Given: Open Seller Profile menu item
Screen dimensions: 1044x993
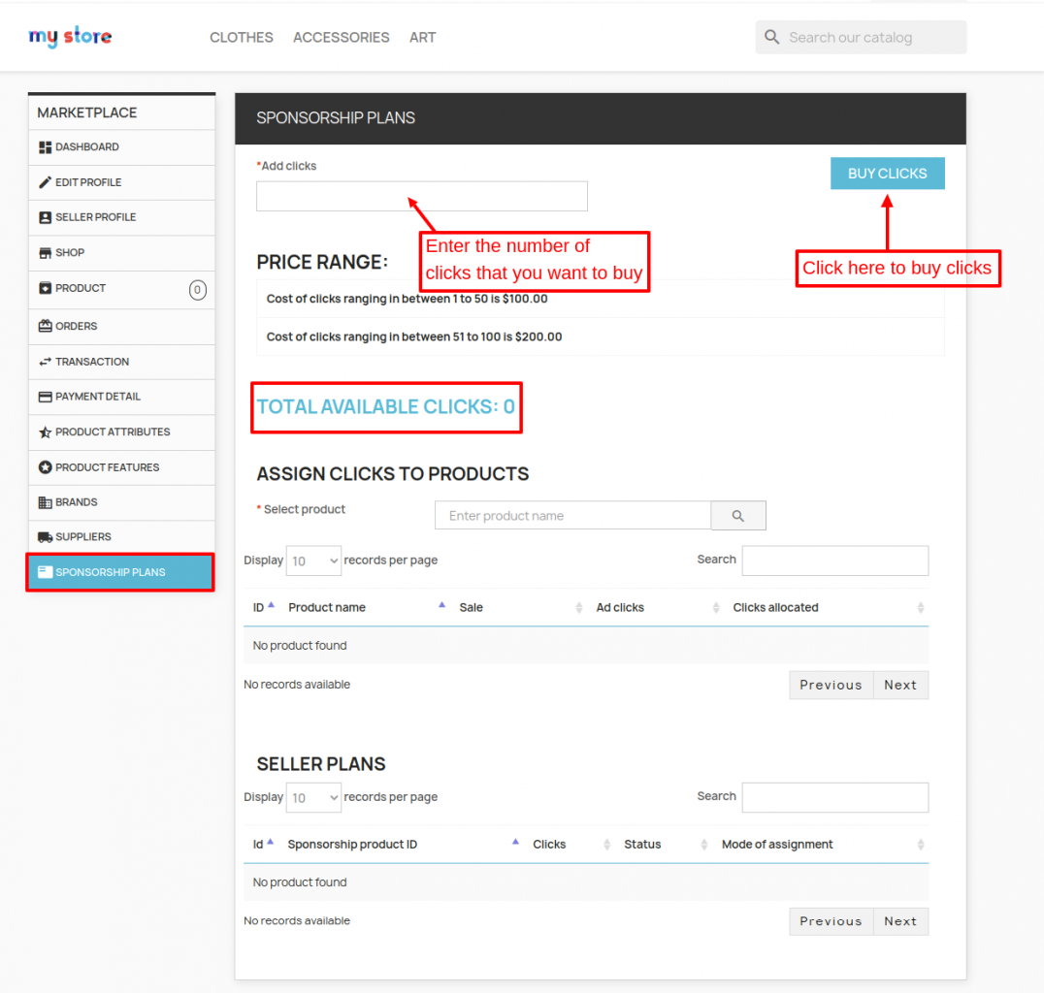Looking at the screenshot, I should pyautogui.click(x=121, y=217).
